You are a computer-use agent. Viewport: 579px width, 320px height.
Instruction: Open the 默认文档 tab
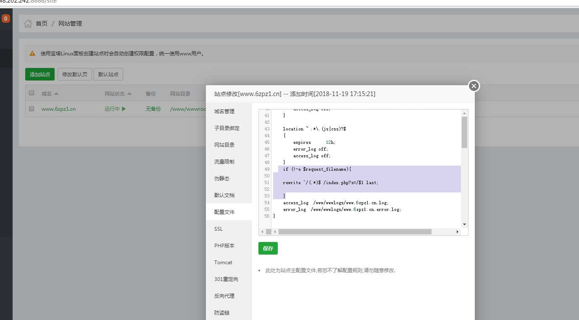click(229, 195)
